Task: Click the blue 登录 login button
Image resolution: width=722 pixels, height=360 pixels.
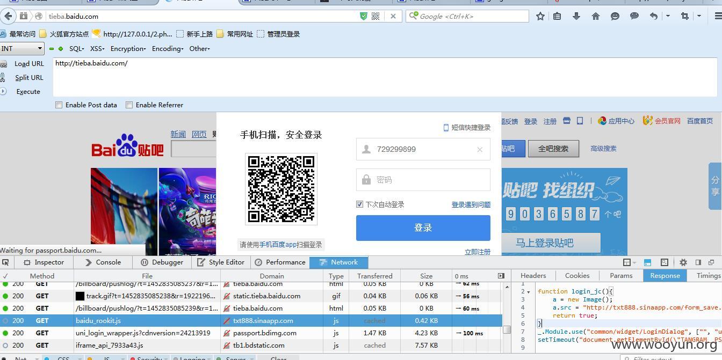Action: pyautogui.click(x=423, y=228)
